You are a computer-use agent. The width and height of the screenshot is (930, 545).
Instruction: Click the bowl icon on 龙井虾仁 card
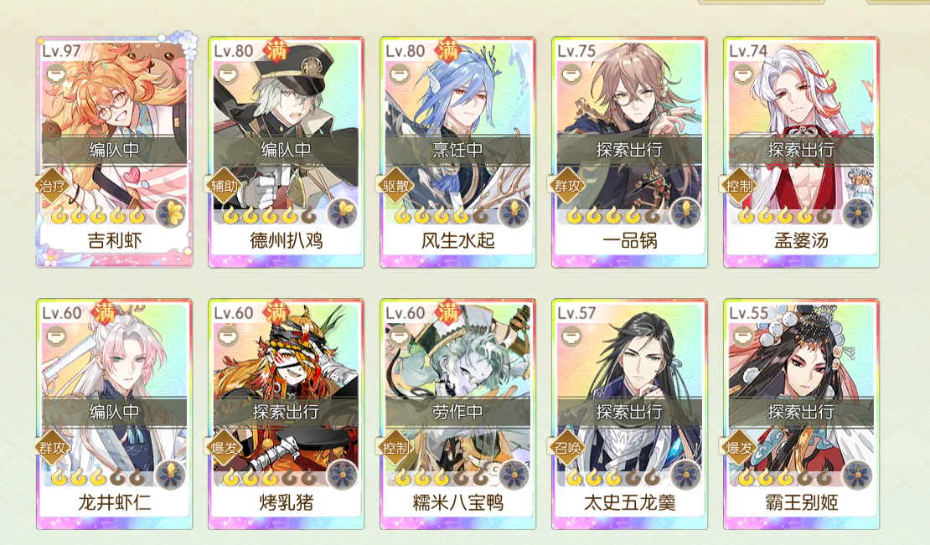coord(55,337)
